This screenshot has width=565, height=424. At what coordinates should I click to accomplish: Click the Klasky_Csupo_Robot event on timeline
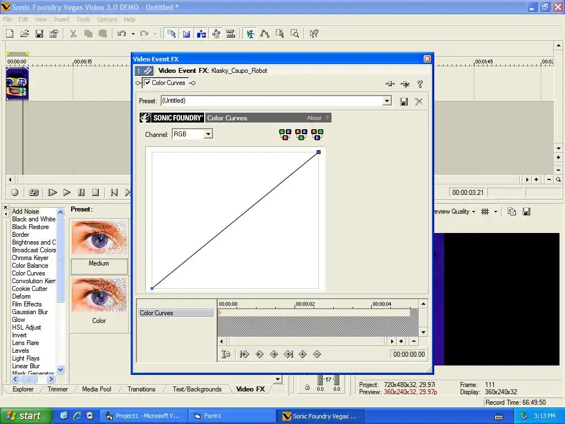click(x=17, y=84)
